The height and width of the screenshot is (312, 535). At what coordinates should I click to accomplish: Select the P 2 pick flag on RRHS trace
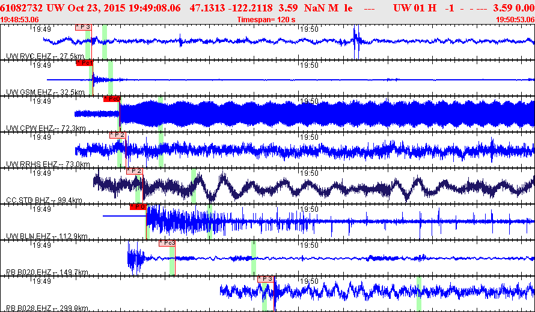(x=118, y=135)
